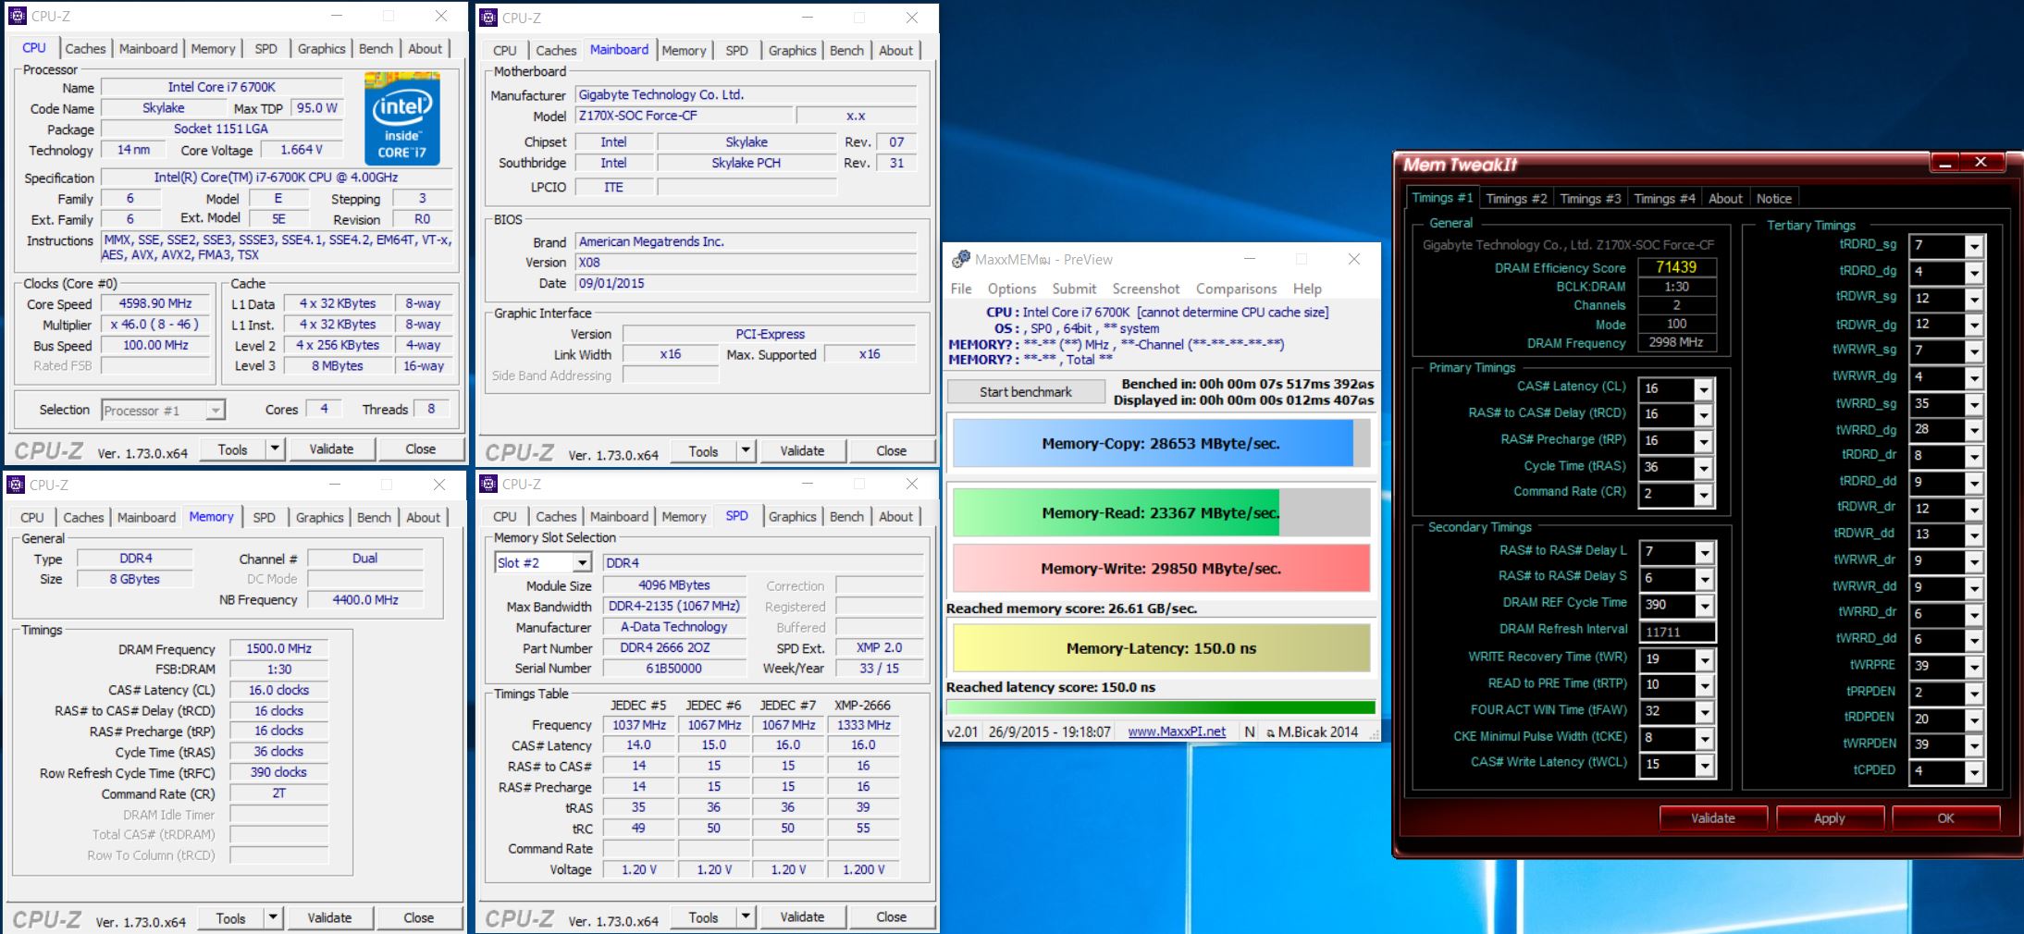Image resolution: width=2024 pixels, height=934 pixels.
Task: Click Close in the CPU-Z Mainboard window
Action: [891, 450]
